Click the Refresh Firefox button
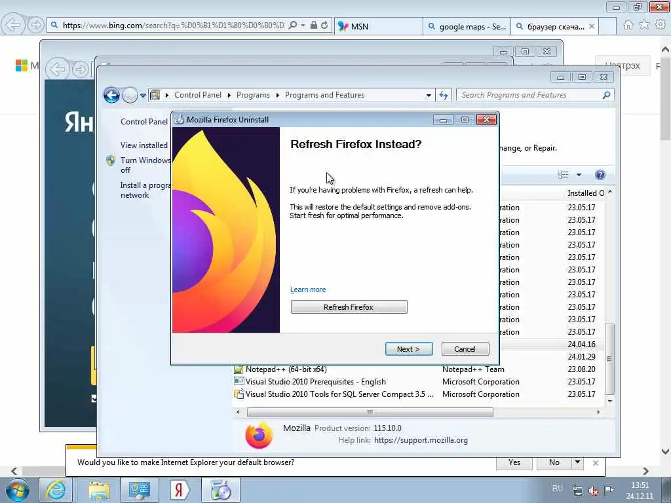Viewport: 671px width, 503px height. click(x=349, y=307)
